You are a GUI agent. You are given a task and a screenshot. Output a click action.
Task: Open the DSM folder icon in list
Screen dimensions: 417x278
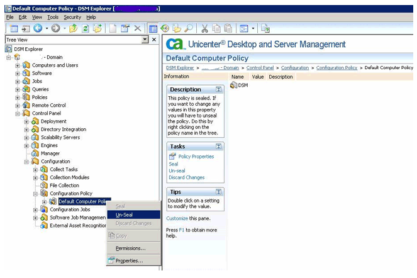point(234,85)
